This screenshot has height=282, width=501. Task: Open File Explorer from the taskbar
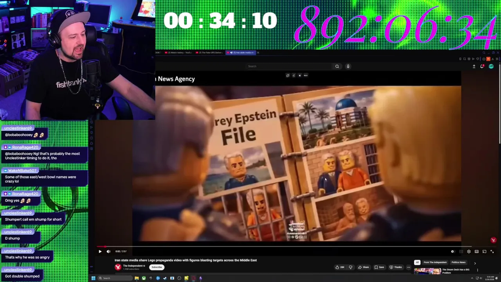(x=137, y=278)
